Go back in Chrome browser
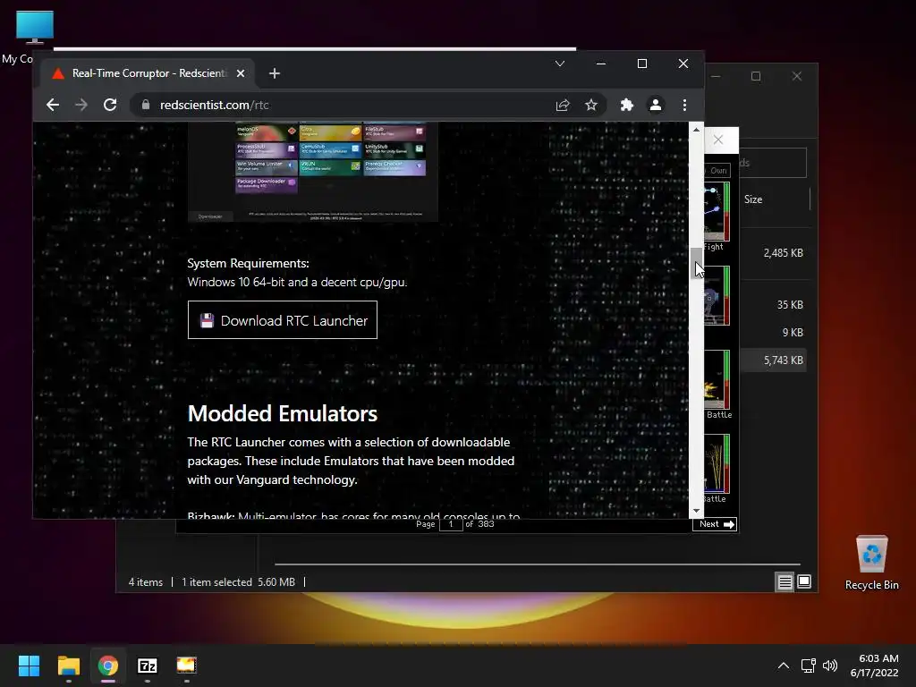The width and height of the screenshot is (916, 687). tap(53, 106)
